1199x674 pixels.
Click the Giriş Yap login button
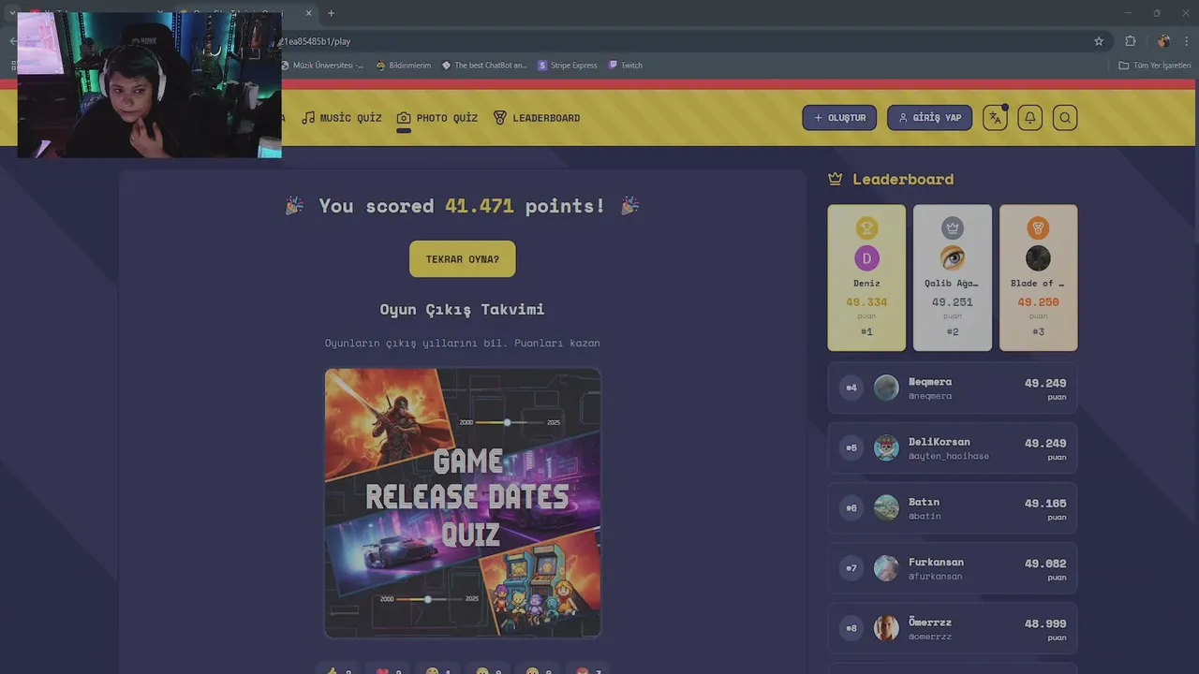tap(929, 118)
